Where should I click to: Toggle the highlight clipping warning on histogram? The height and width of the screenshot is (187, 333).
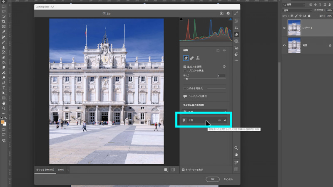(231, 19)
